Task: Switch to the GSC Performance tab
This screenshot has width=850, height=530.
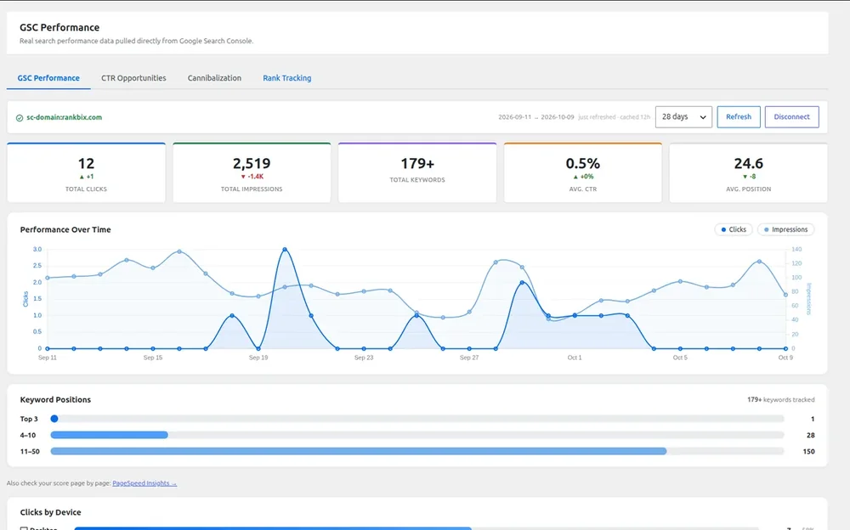Action: 48,78
